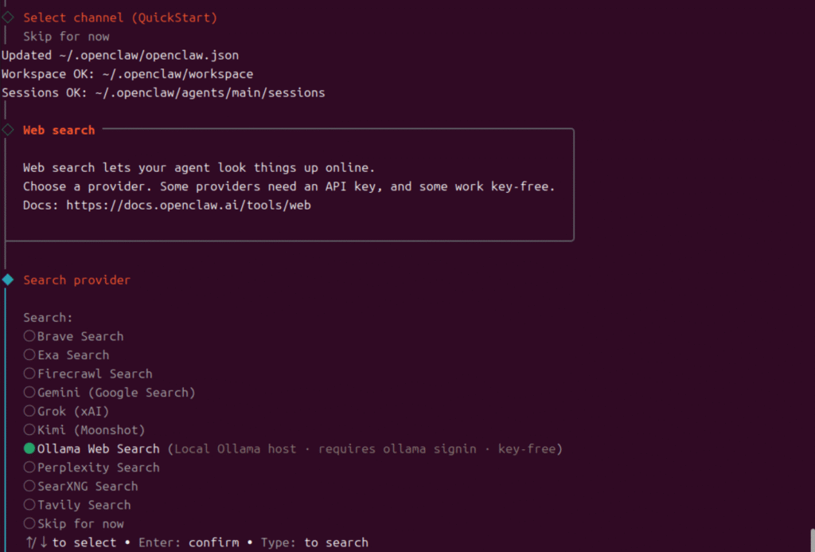
Task: Click the diamond marker beside Web search
Action: pyautogui.click(x=8, y=130)
